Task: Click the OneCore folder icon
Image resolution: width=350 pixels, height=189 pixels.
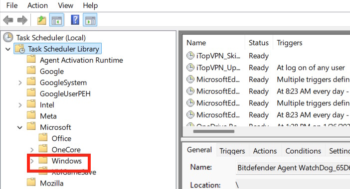Action: coord(43,149)
